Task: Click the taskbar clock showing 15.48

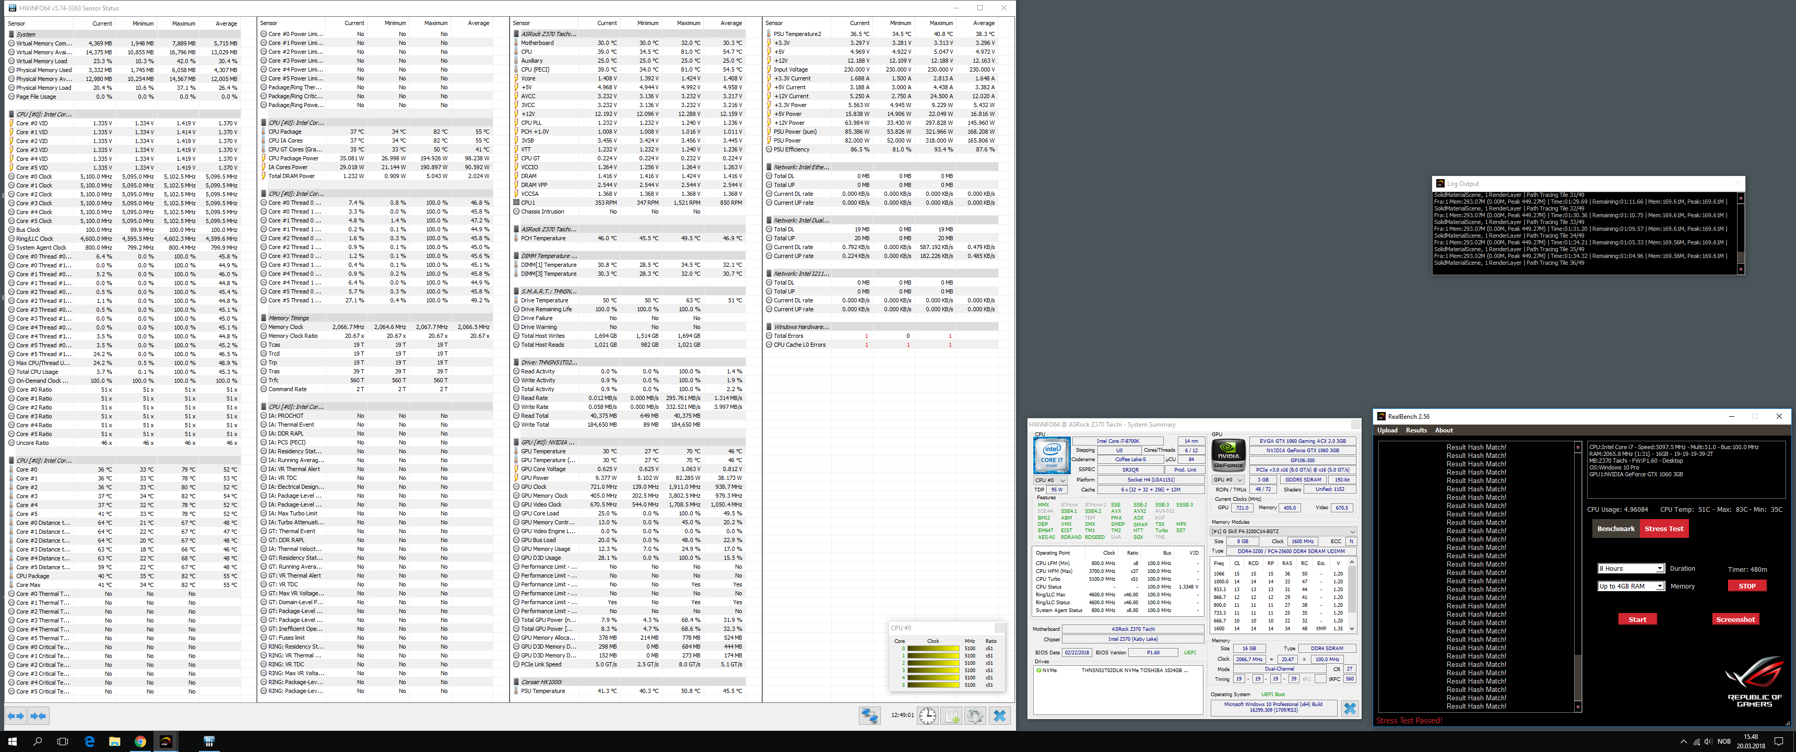Action: click(x=1750, y=742)
